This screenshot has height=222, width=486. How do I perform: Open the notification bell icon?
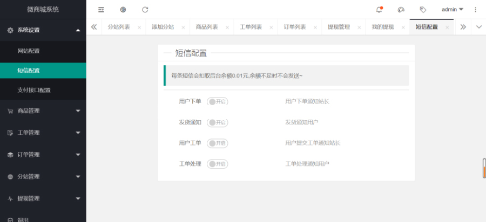[379, 10]
